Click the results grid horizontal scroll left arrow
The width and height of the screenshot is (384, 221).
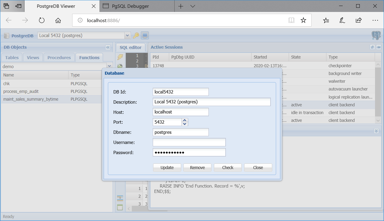click(x=129, y=208)
